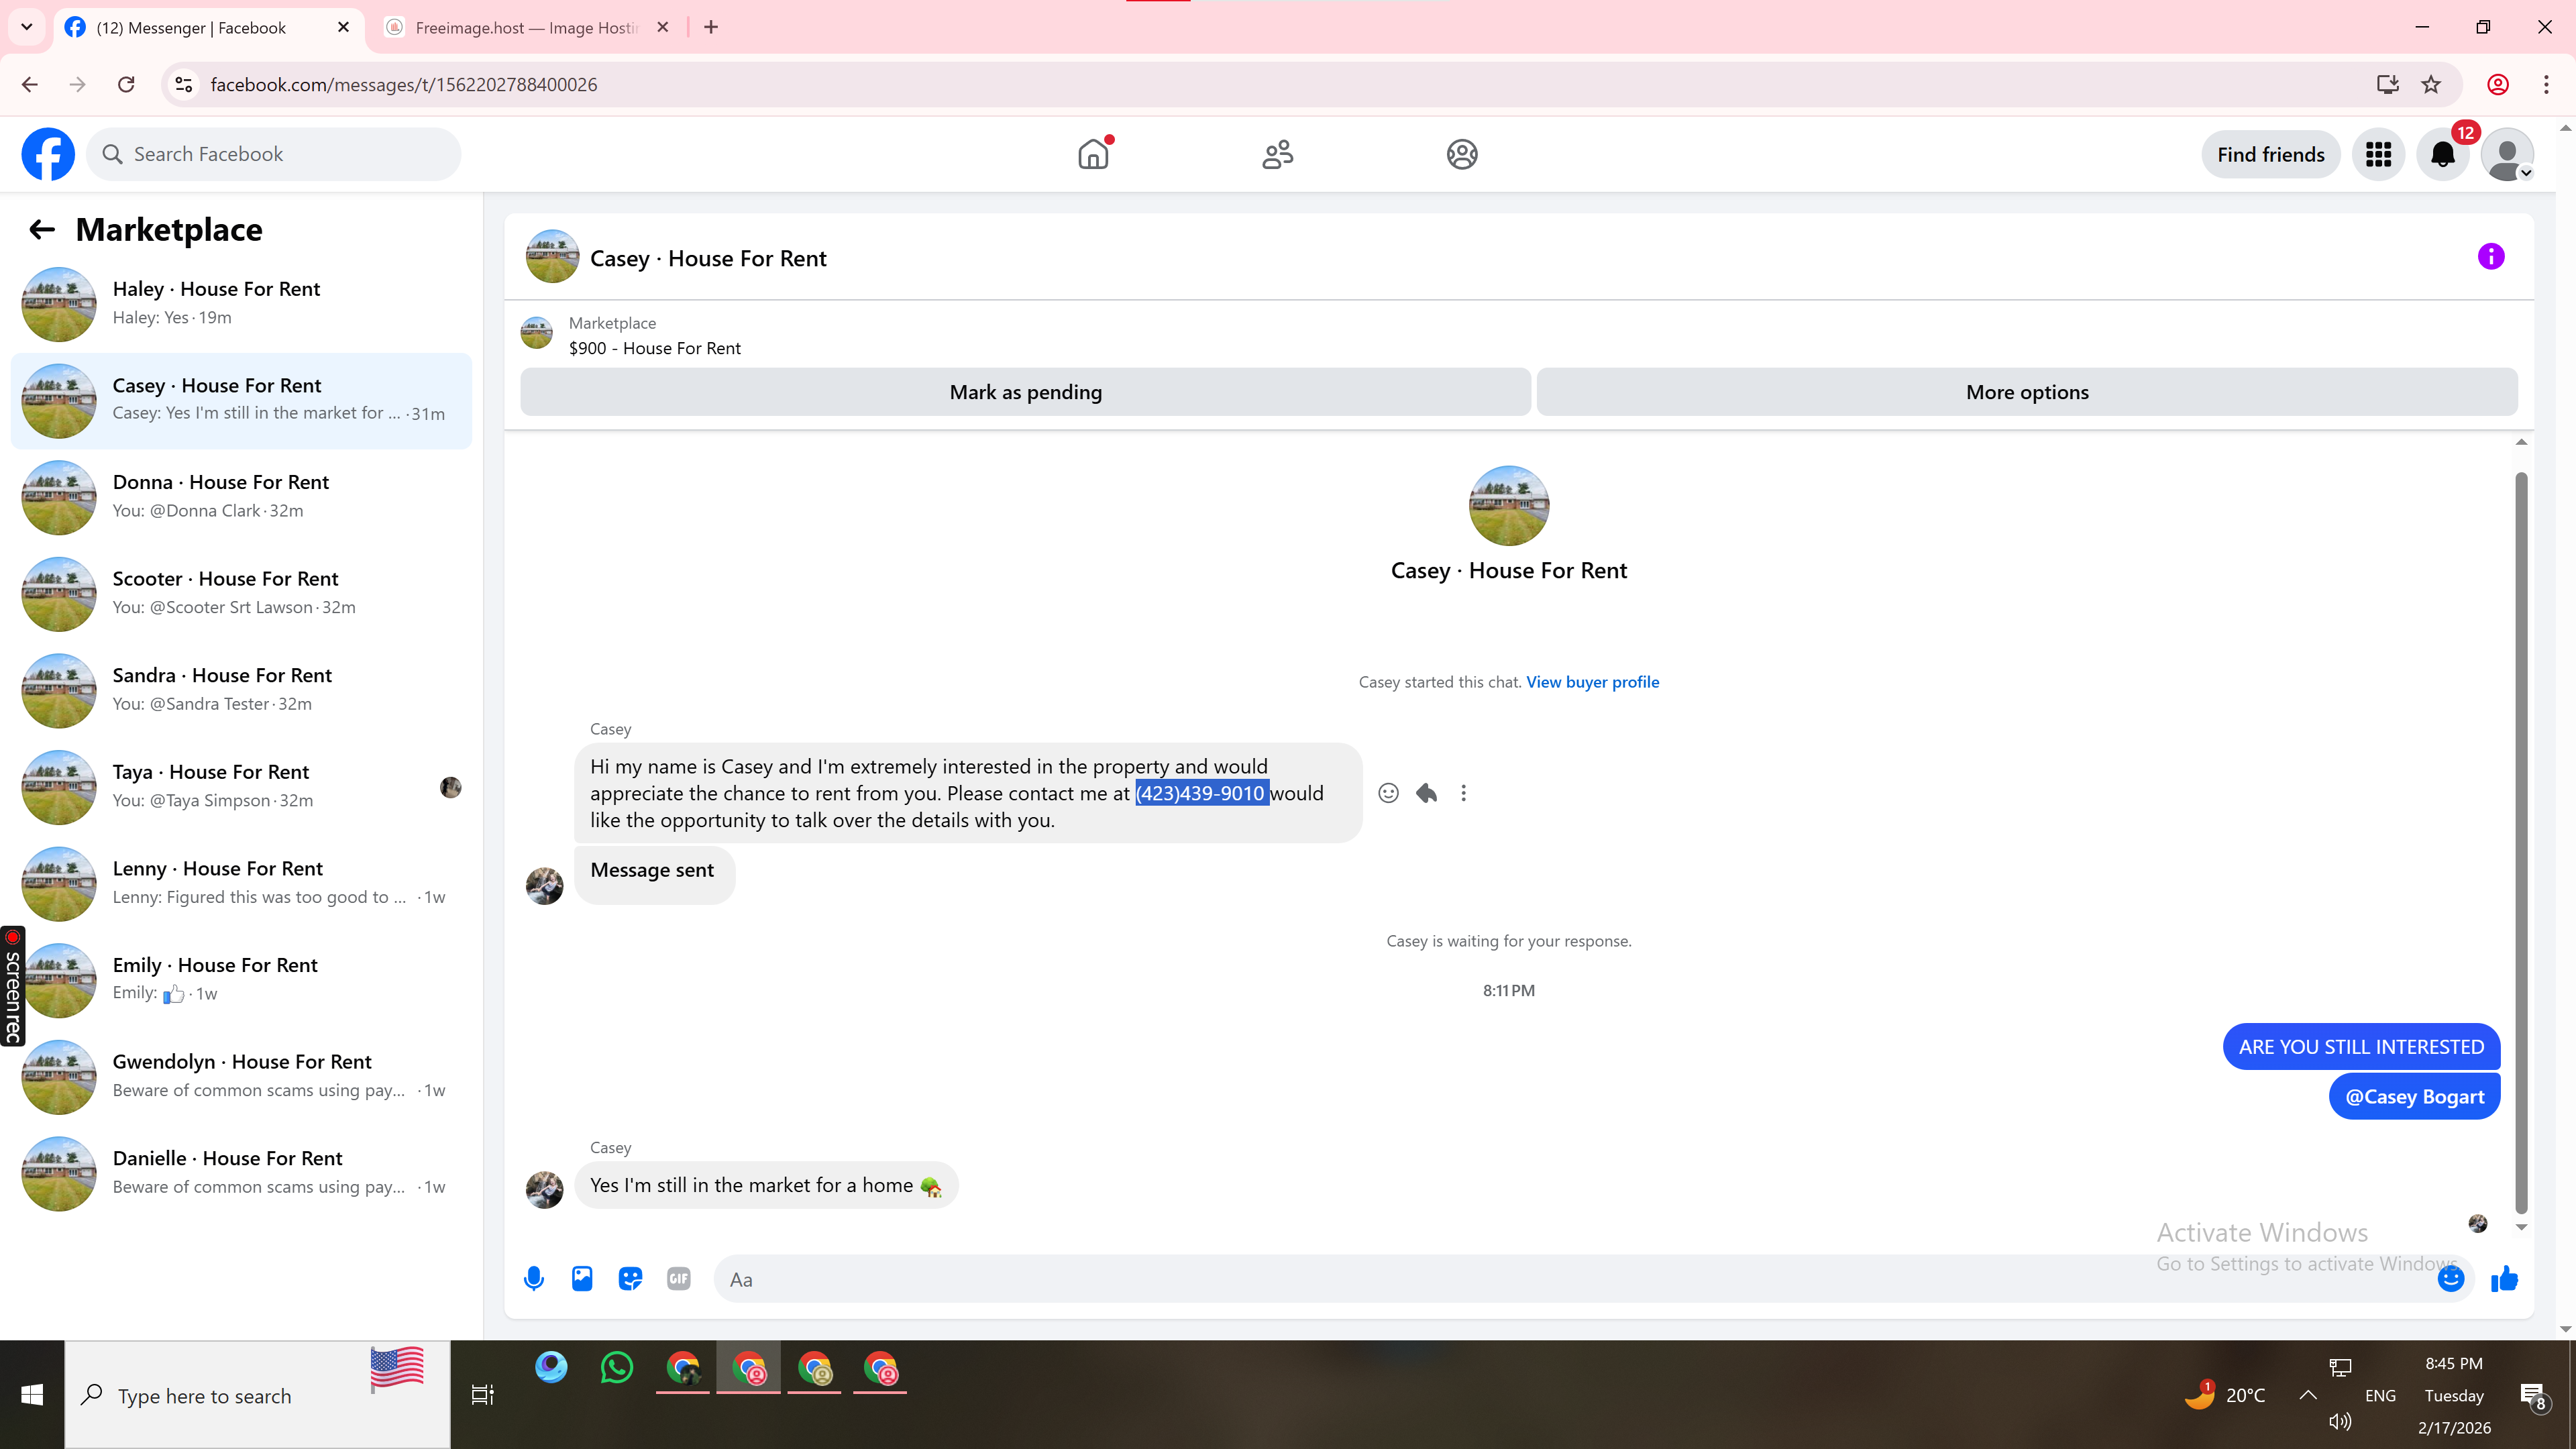
Task: Open WhatsApp from the Windows taskbar
Action: [x=617, y=1367]
